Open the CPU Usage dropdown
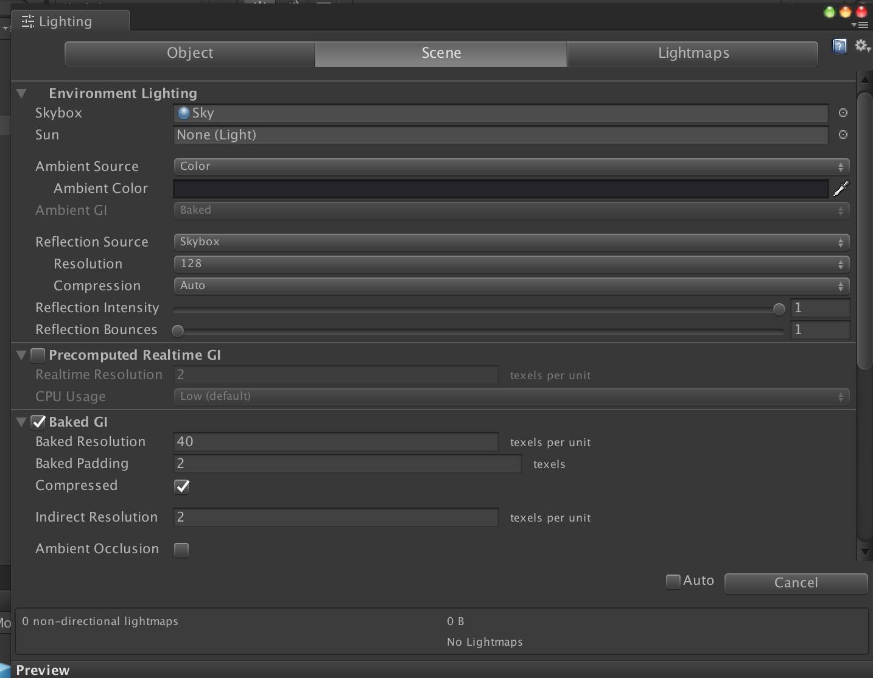873x678 pixels. pos(511,396)
